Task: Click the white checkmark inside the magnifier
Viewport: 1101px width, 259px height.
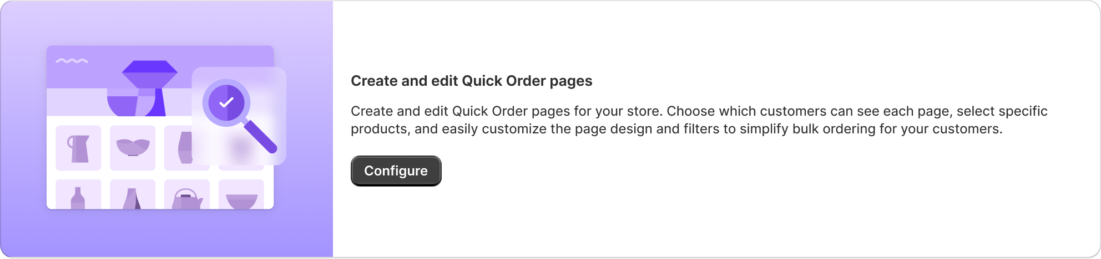Action: 226,102
